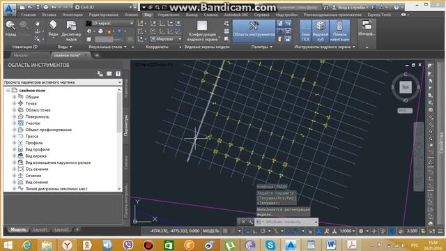Screen dimensions: 446x251
Task: Open Просмотр параметров активного чертежа dropdown
Action: click(63, 82)
